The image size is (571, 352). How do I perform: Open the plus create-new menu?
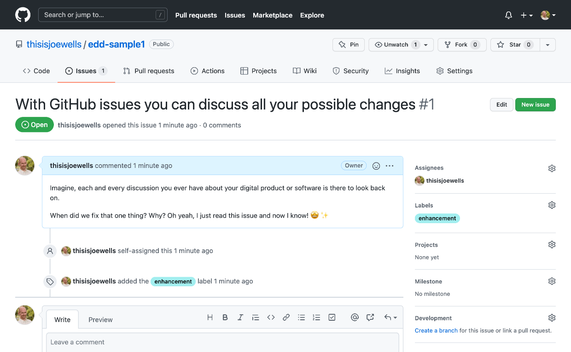pos(526,15)
